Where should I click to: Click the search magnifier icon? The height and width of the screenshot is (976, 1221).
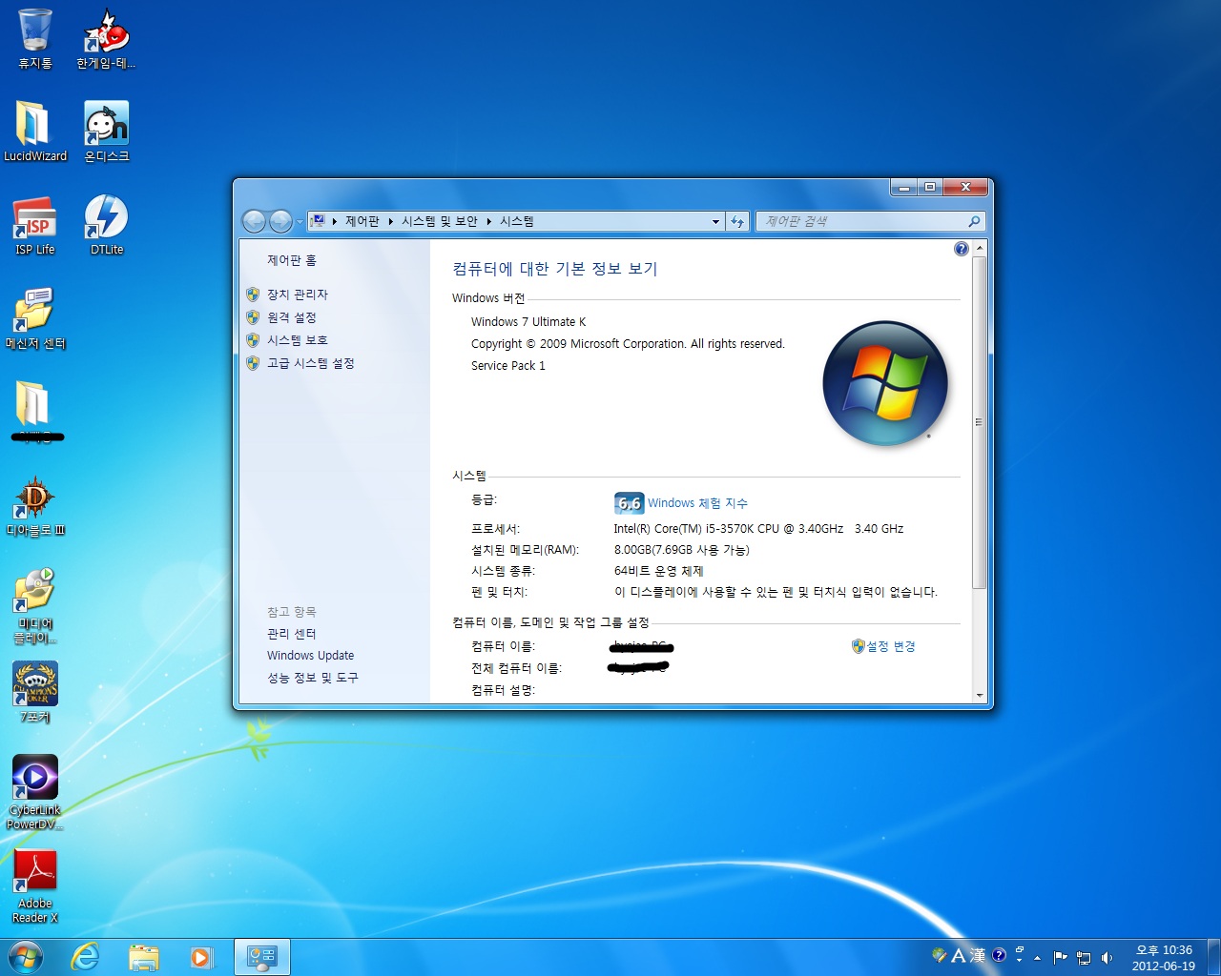(x=974, y=221)
